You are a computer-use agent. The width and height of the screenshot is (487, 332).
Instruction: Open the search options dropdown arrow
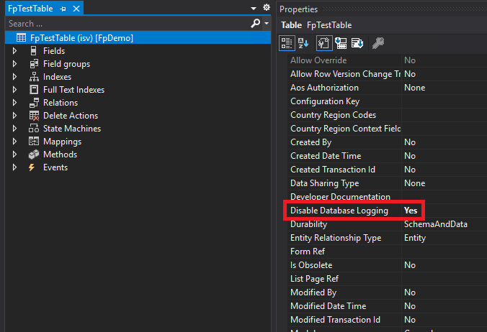(x=267, y=23)
